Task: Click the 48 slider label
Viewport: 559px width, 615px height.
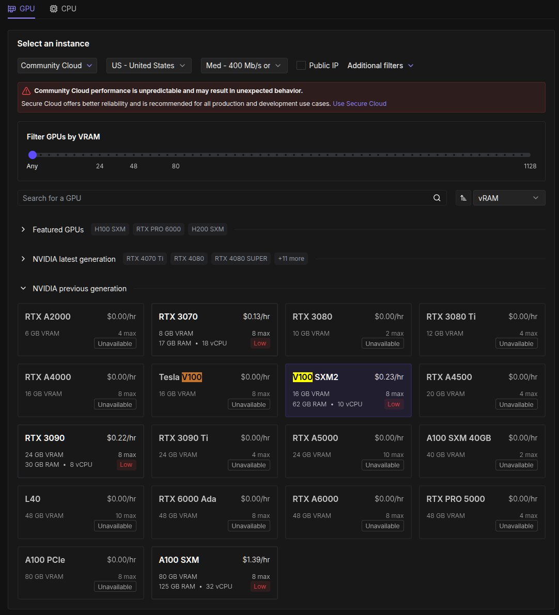Action: [x=133, y=166]
